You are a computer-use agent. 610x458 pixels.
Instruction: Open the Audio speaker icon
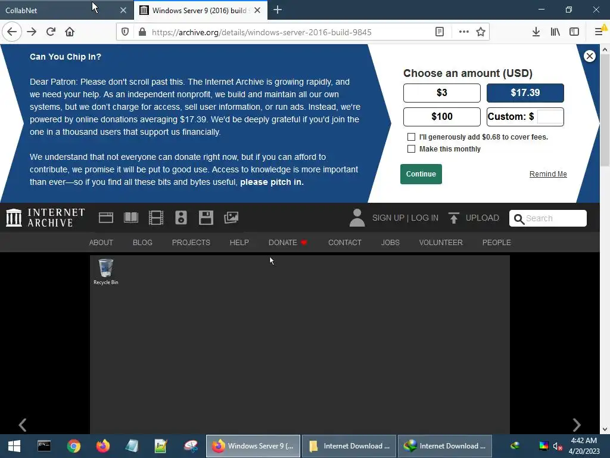[x=181, y=218]
